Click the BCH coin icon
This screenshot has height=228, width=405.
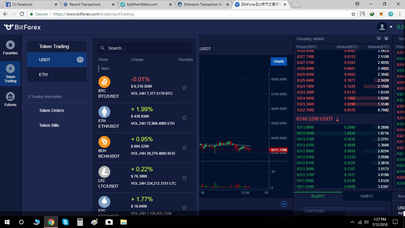click(x=104, y=142)
